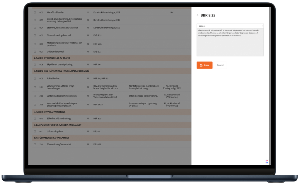Open the Utförandekontroll row entry
The height and width of the screenshot is (185, 300).
pos(55,52)
